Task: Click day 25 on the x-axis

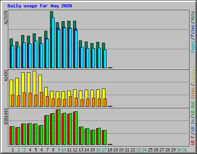Action: click(x=150, y=150)
